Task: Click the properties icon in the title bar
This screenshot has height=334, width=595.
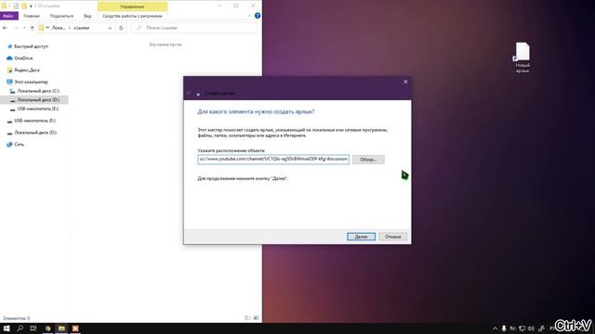Action: point(16,6)
